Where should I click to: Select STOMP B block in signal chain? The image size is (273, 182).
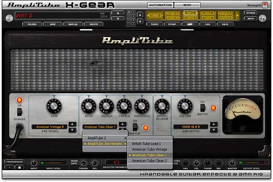click(x=172, y=18)
